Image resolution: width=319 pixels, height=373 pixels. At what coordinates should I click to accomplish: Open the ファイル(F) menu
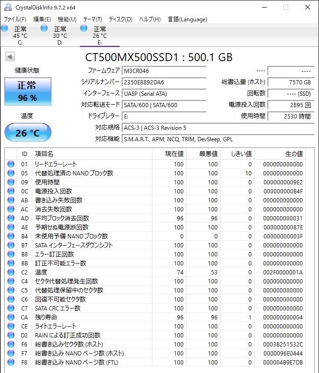(x=15, y=19)
